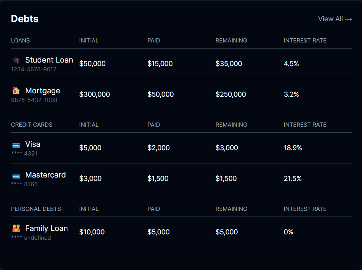Select the Student Loan account number
This screenshot has height=270, width=362.
[x=33, y=69]
